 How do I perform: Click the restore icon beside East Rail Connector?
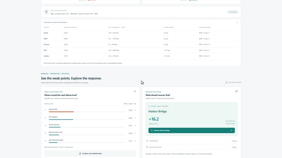click(x=147, y=147)
